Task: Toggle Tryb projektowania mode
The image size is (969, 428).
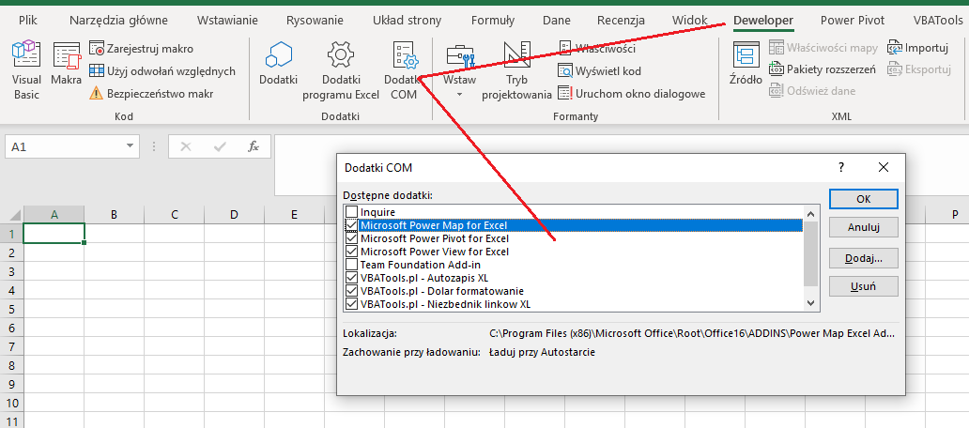Action: (x=516, y=70)
